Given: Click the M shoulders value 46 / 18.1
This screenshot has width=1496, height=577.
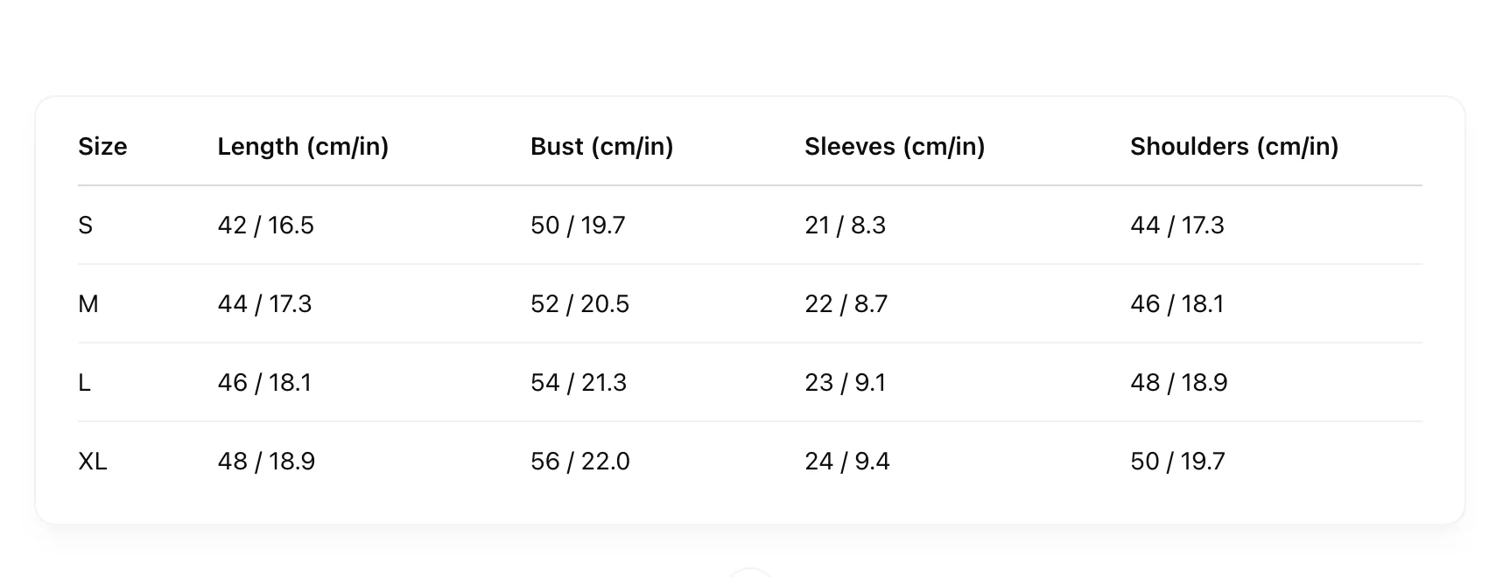Looking at the screenshot, I should coord(1176,304).
